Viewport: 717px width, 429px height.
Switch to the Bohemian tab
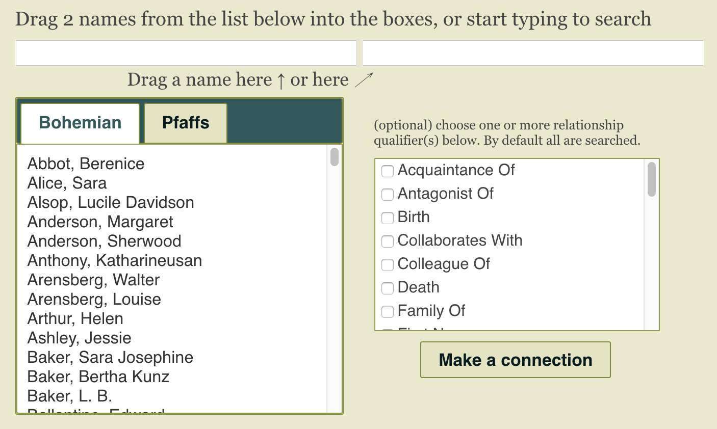pyautogui.click(x=80, y=123)
